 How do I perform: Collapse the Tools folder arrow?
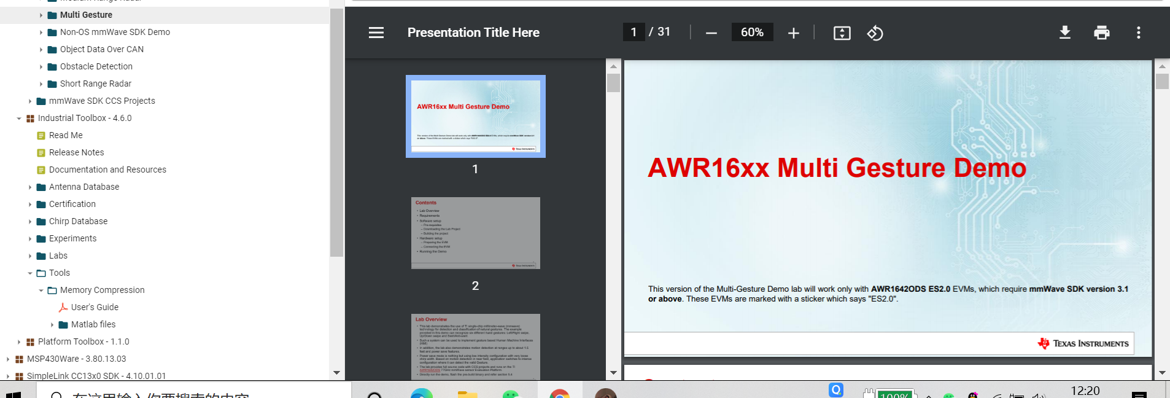pos(30,273)
